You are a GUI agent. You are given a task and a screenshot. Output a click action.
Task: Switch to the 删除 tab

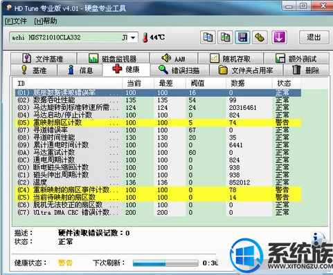tap(306, 70)
